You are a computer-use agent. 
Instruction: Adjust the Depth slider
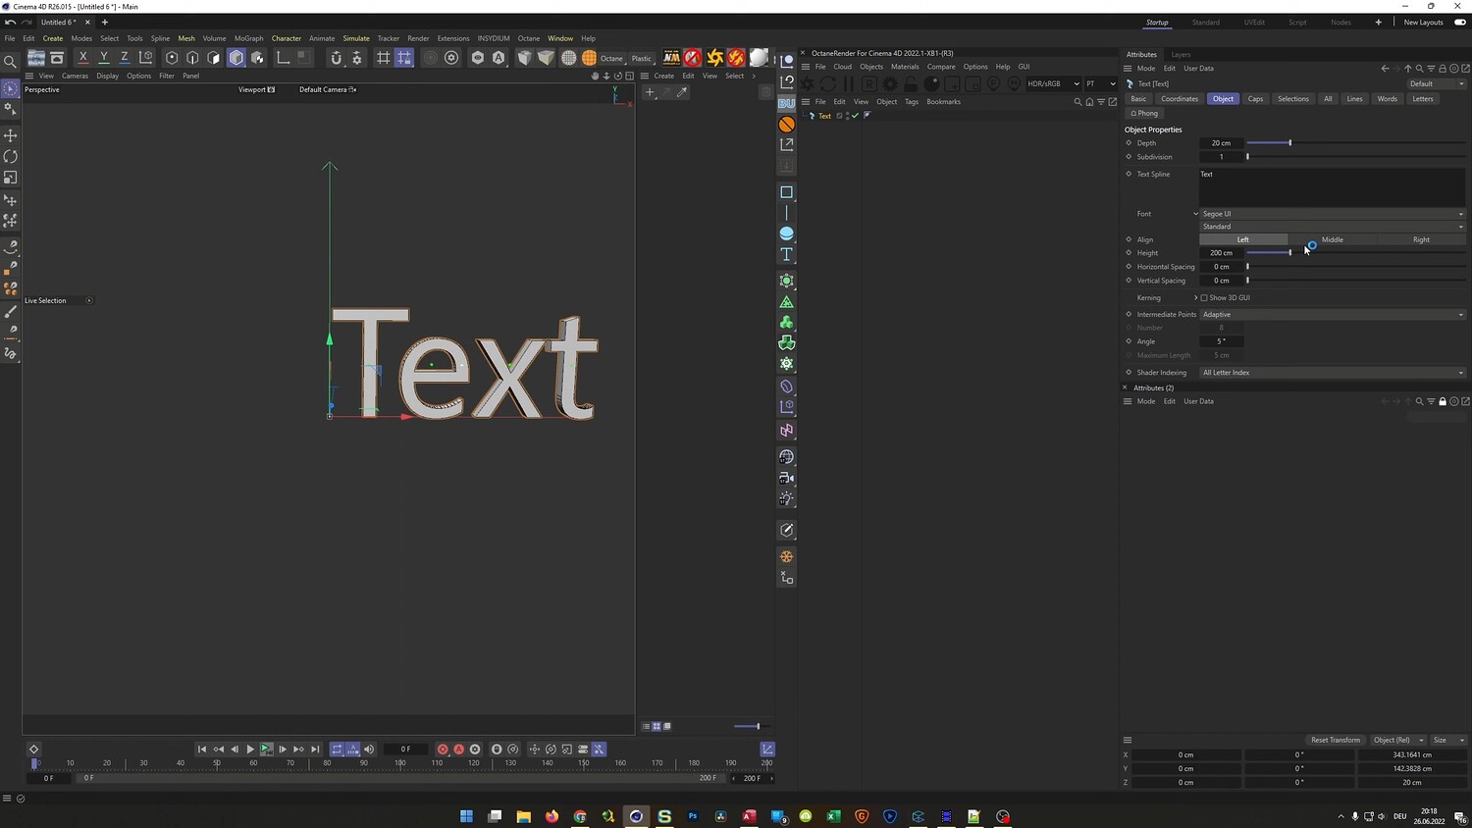[x=1354, y=143]
